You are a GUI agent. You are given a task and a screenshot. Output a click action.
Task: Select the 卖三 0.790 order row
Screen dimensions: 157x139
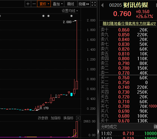[x=128, y=63]
